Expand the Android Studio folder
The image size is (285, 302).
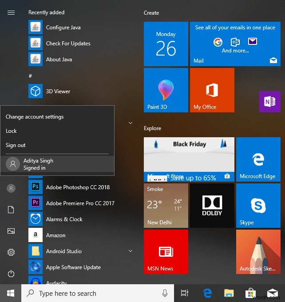click(x=131, y=251)
